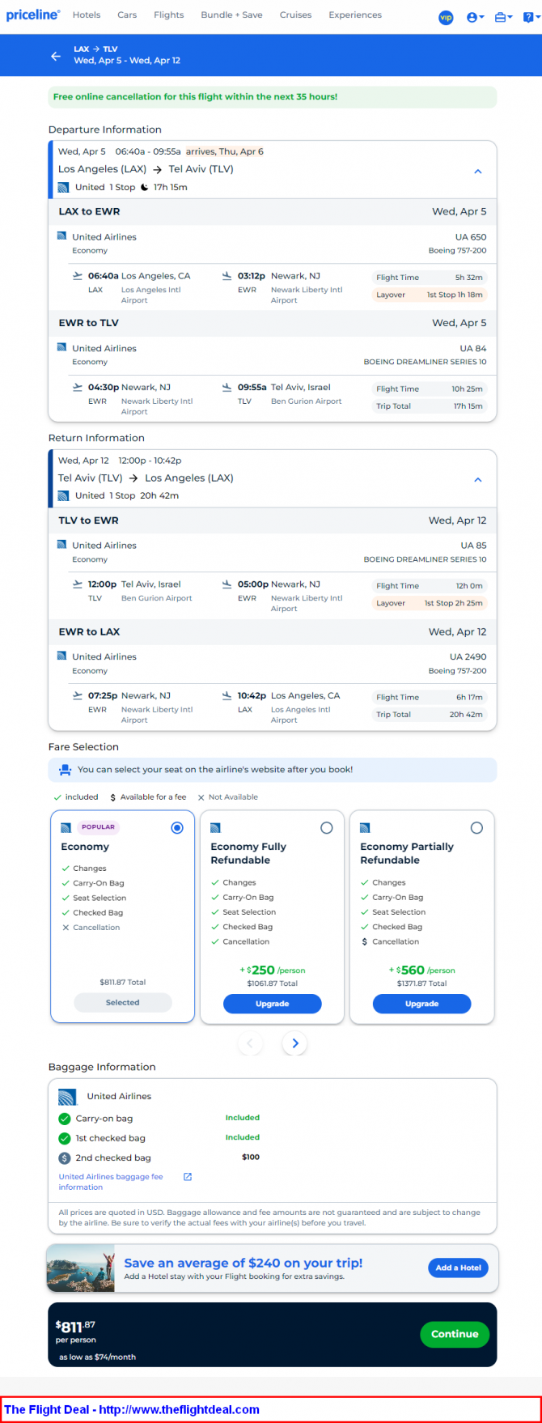Select Economy Fully Refundable radio button
This screenshot has width=542, height=1423.
coord(327,827)
